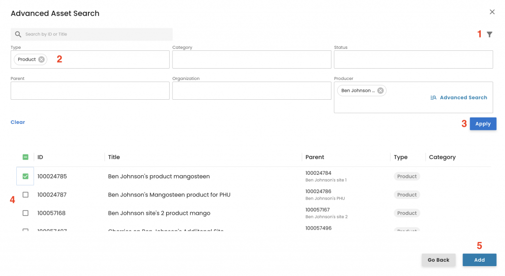Toggle the select-all header checkbox
This screenshot has height=276, width=505.
[26, 157]
